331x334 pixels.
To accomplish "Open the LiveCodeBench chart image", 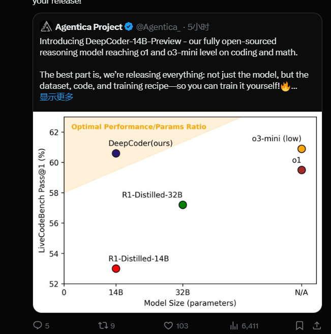I will (x=177, y=212).
